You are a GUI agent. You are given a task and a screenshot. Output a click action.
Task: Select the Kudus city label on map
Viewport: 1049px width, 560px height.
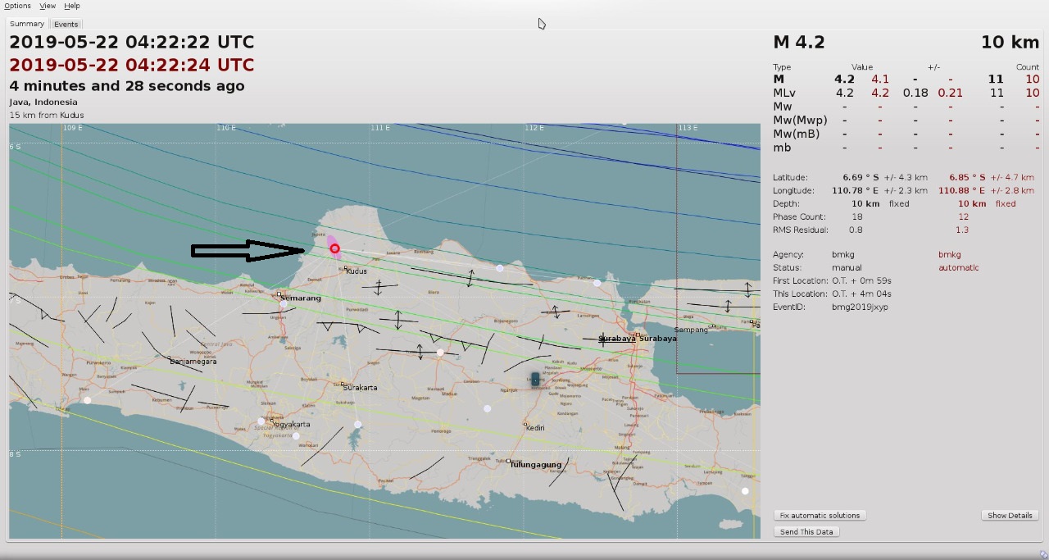click(356, 271)
